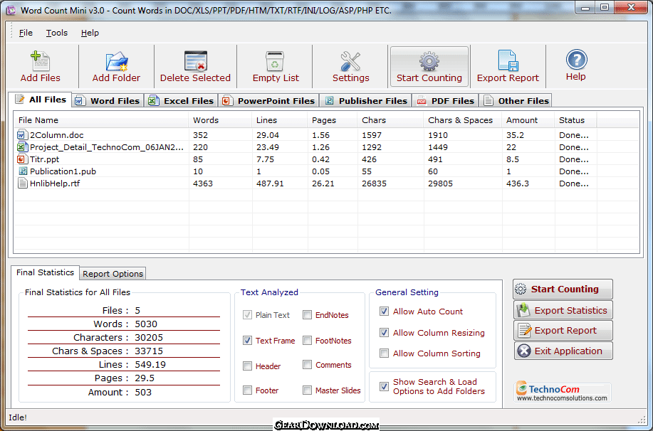The height and width of the screenshot is (431, 653).
Task: Switch to the Publisher Files tab
Action: pos(366,101)
